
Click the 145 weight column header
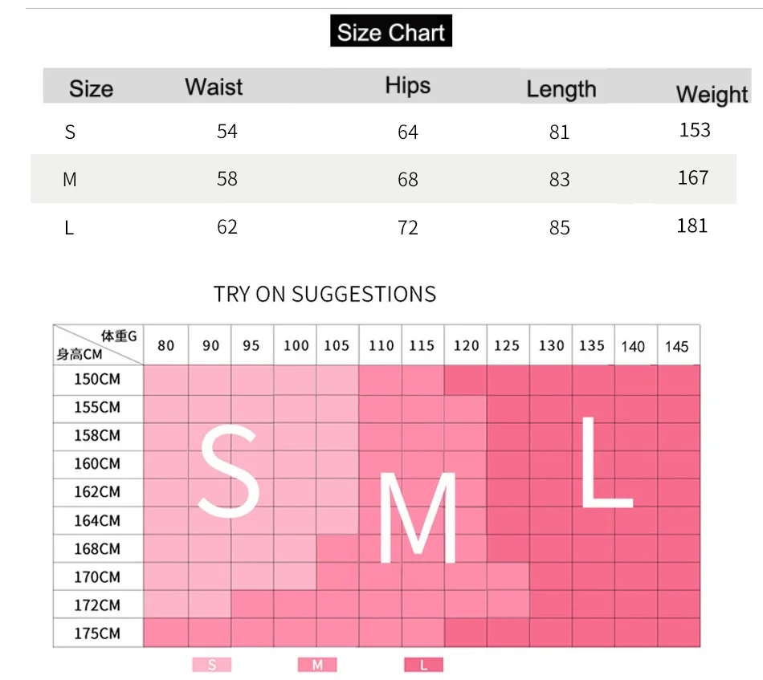coord(677,347)
